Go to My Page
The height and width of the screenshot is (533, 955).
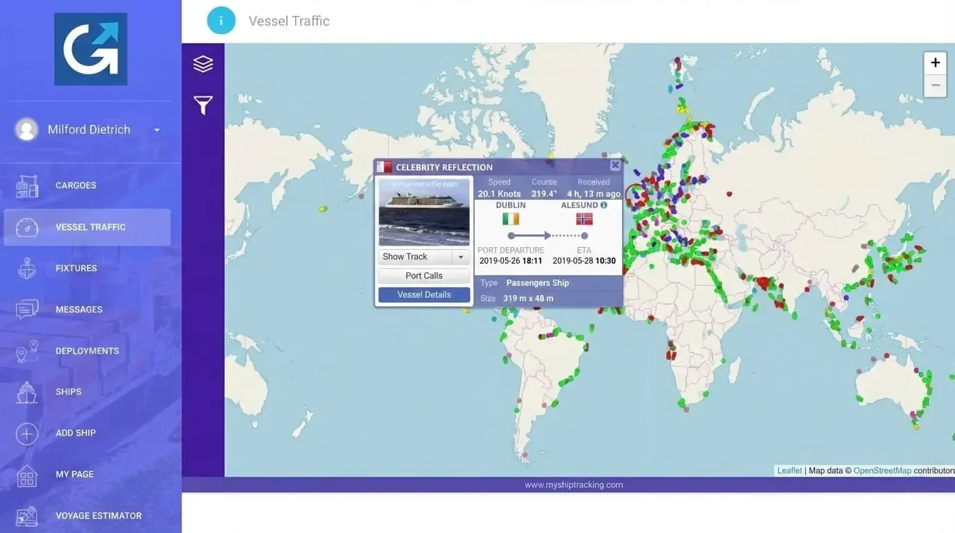(74, 474)
